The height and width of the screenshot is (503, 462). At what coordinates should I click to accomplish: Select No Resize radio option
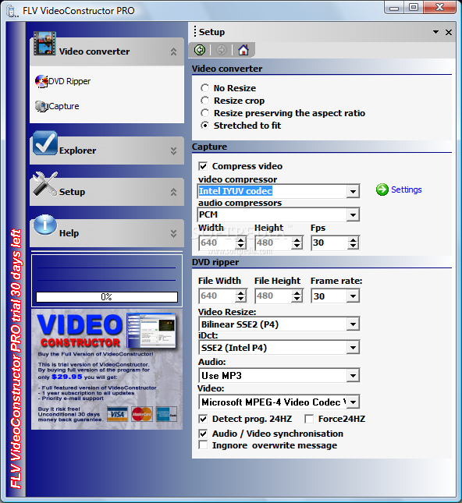204,88
